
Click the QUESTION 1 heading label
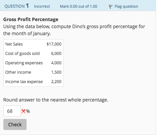point(17,6)
